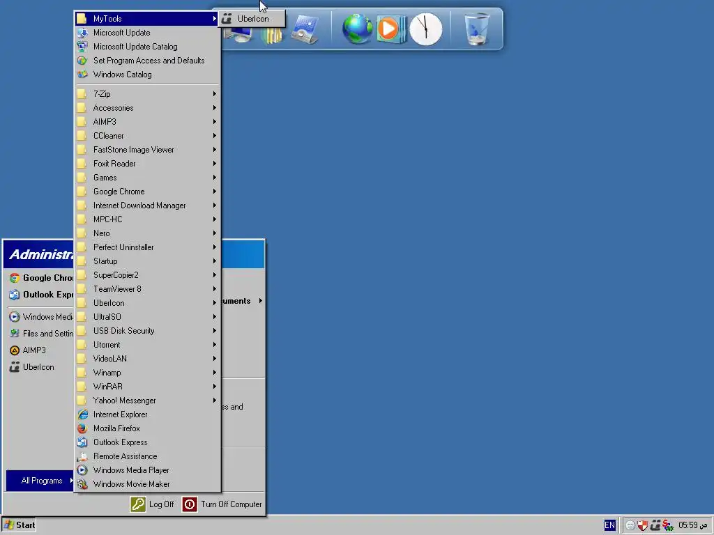Viewport: 714px width, 535px height.
Task: Click the Start button on taskbar
Action: click(19, 525)
